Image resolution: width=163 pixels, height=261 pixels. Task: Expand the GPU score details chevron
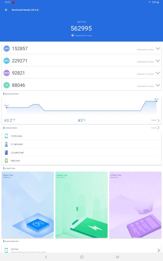(158, 61)
